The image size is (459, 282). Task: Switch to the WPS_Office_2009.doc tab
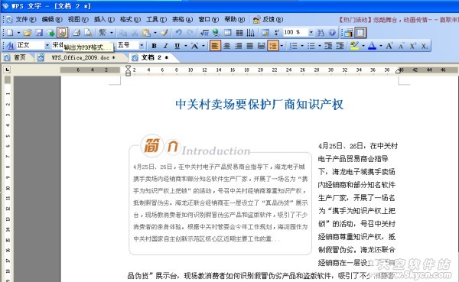[x=83, y=57]
